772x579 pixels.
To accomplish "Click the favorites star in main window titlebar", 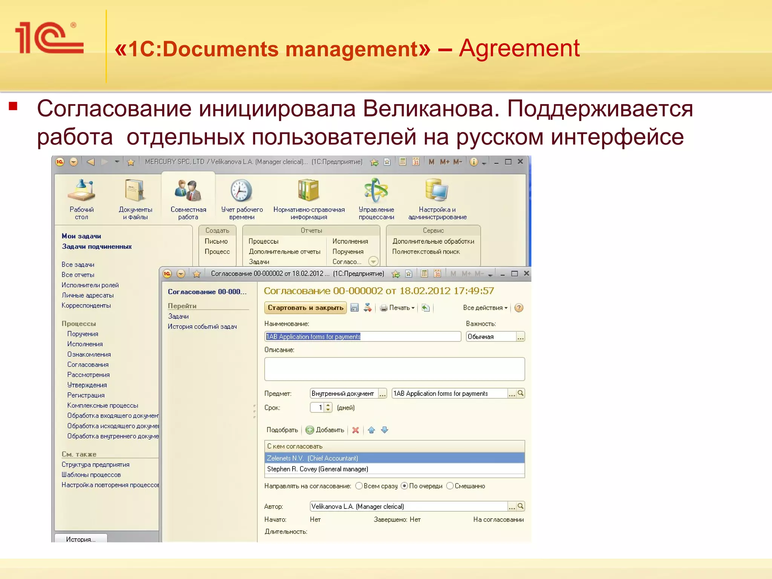I will (131, 162).
